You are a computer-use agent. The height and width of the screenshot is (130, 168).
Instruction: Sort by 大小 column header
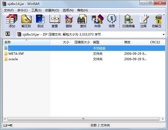pyautogui.click(x=60, y=42)
